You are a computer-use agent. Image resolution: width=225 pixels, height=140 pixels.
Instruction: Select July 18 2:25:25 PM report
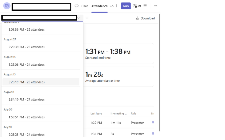[41, 135]
